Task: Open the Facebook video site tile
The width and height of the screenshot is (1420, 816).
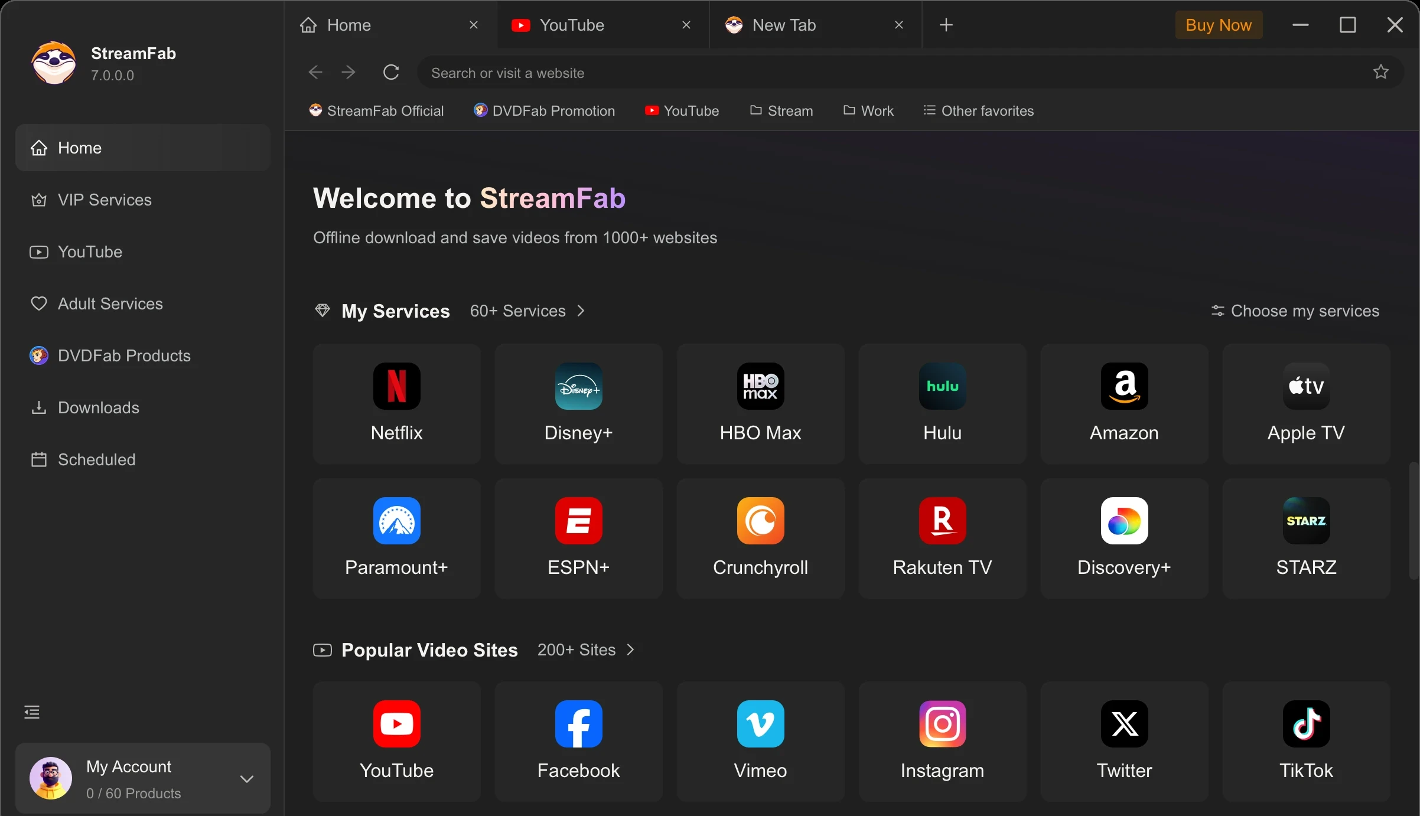Action: point(578,742)
